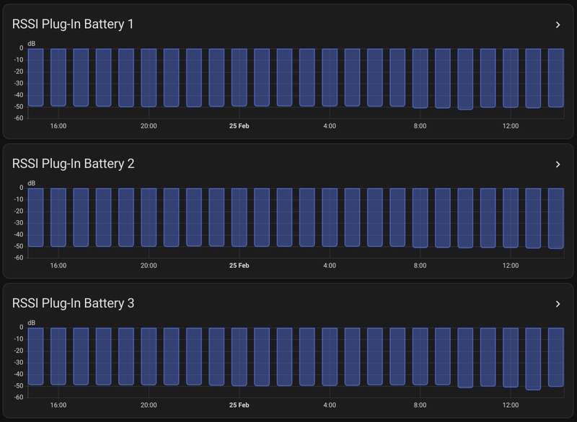Click the first bar in Battery 3 chart
Image resolution: width=577 pixels, height=422 pixels.
click(35, 356)
